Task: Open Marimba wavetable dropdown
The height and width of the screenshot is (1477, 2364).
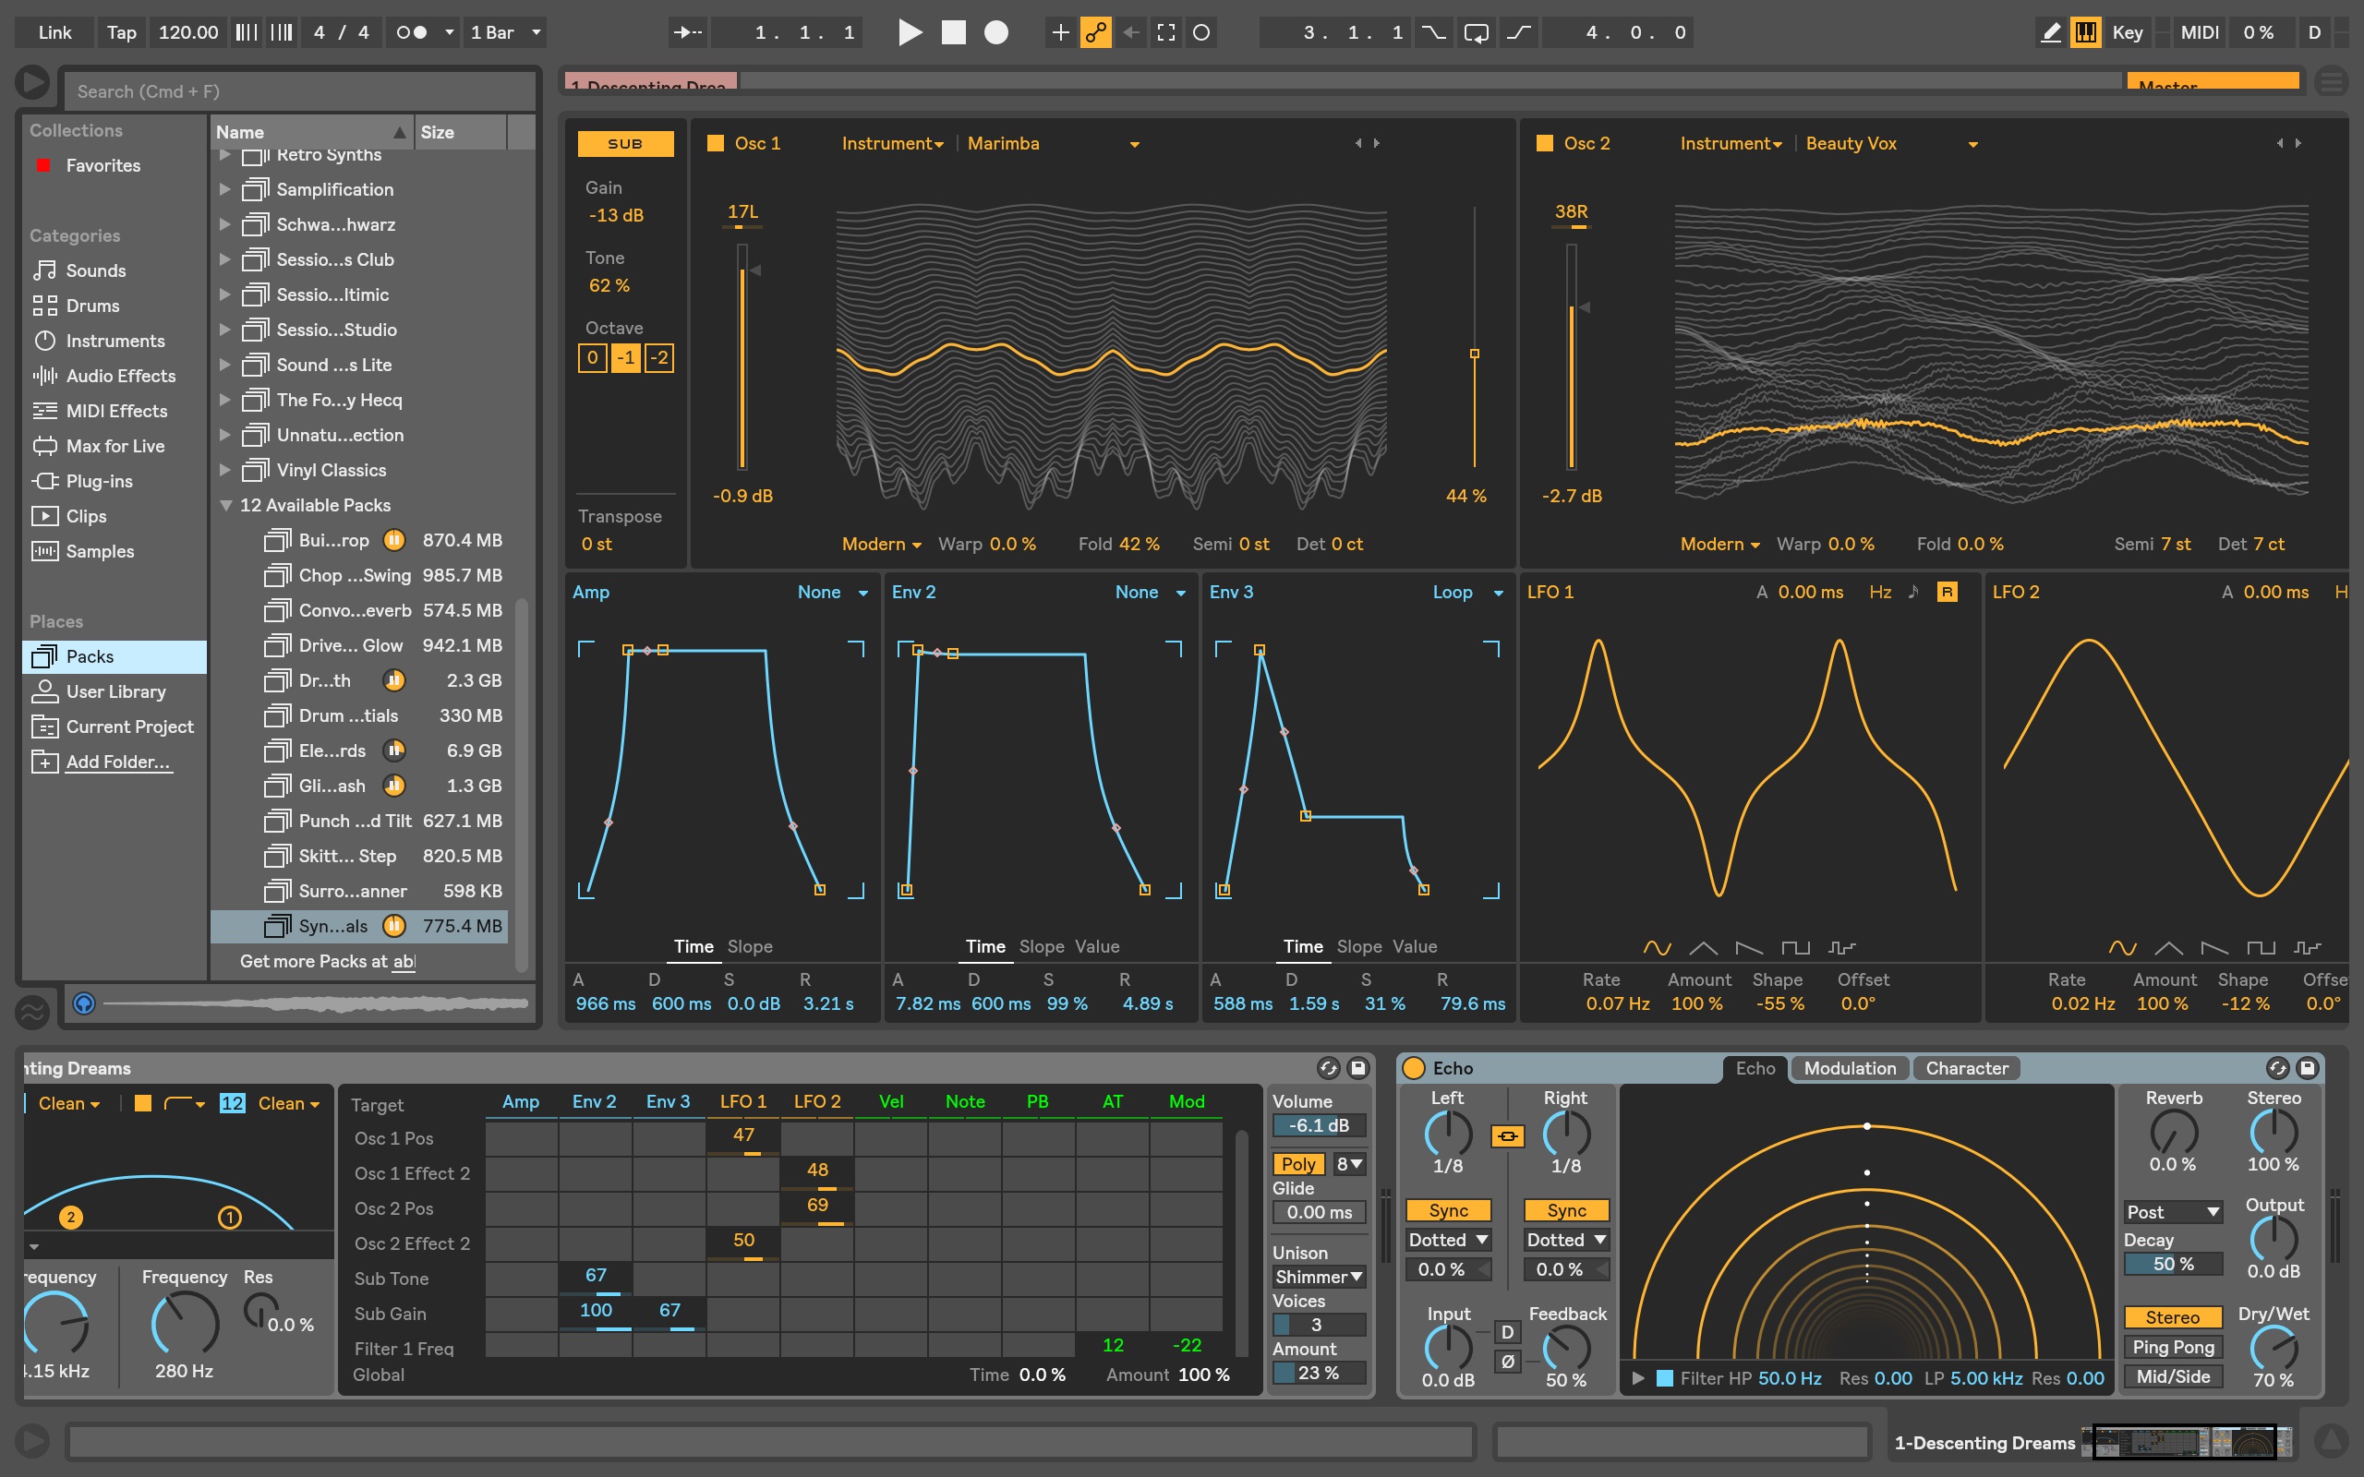Action: point(1053,144)
